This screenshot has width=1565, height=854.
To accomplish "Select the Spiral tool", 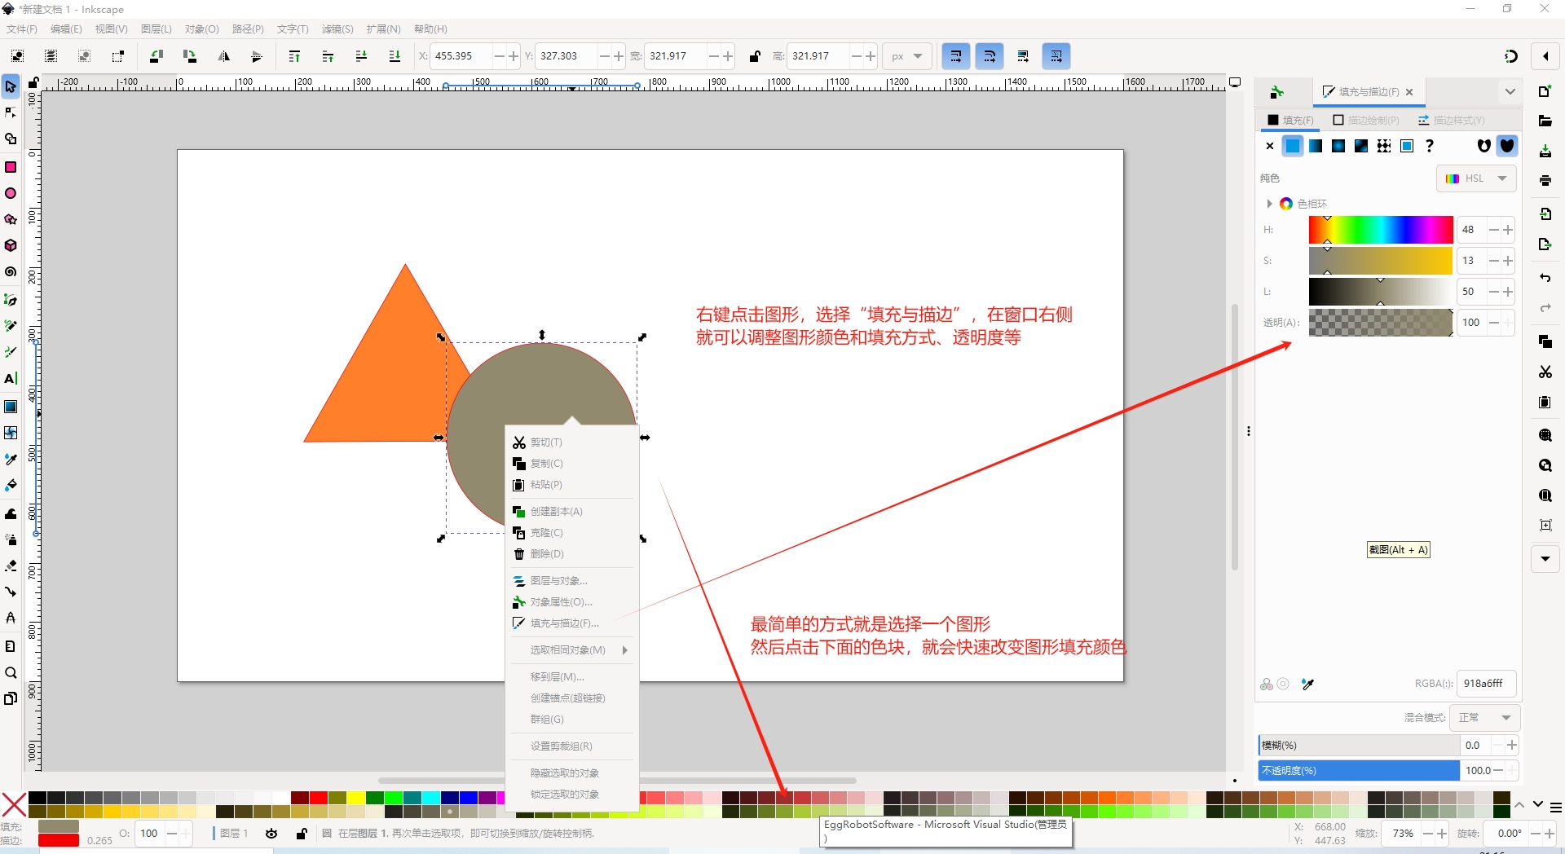I will tap(11, 272).
